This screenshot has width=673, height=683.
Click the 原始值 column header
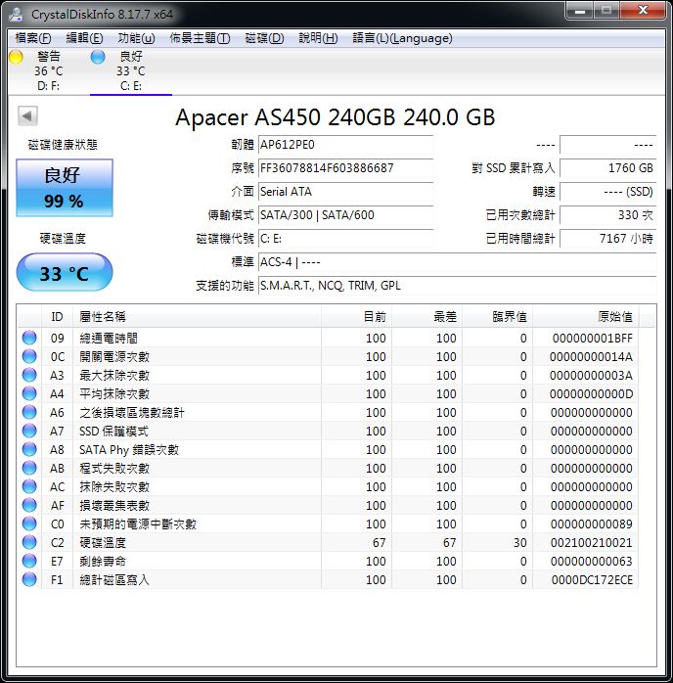(614, 317)
